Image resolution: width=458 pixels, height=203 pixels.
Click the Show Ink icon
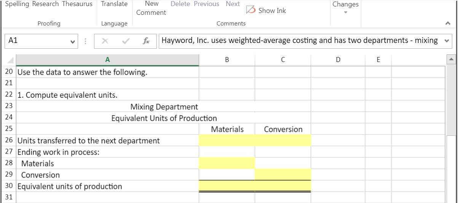click(x=251, y=10)
